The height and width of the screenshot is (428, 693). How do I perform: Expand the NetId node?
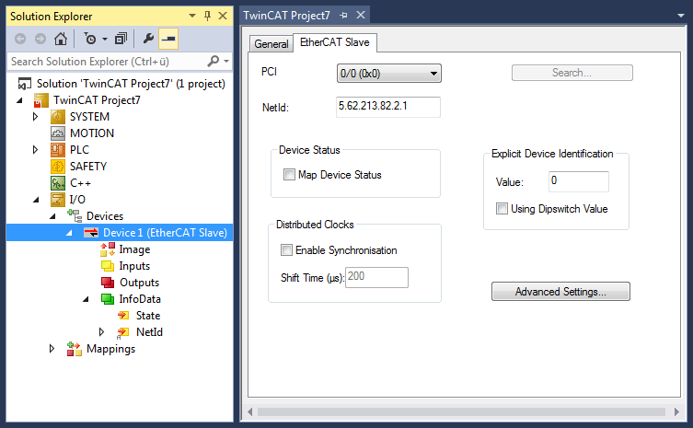point(101,332)
